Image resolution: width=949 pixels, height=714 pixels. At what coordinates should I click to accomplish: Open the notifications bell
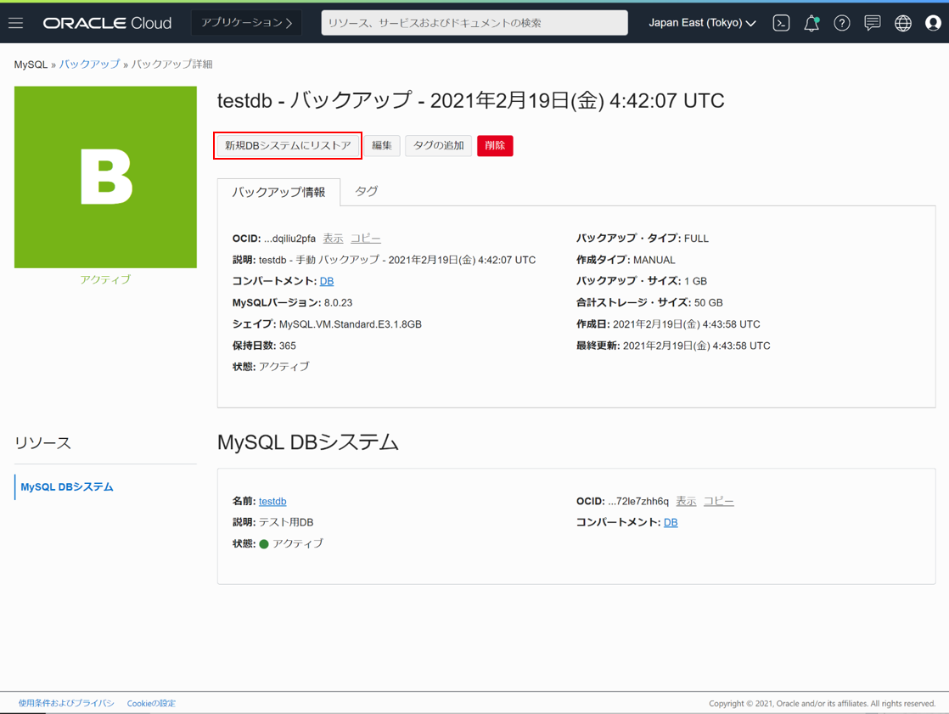[x=811, y=23]
